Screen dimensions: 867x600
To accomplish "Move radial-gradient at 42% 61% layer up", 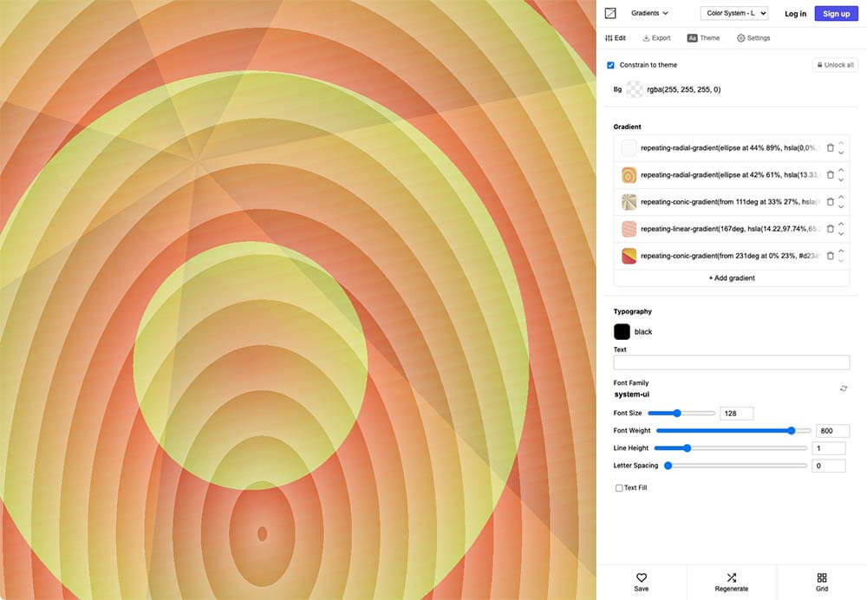I will pos(841,170).
